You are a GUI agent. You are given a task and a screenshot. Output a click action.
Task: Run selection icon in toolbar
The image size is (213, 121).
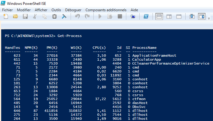110,16
